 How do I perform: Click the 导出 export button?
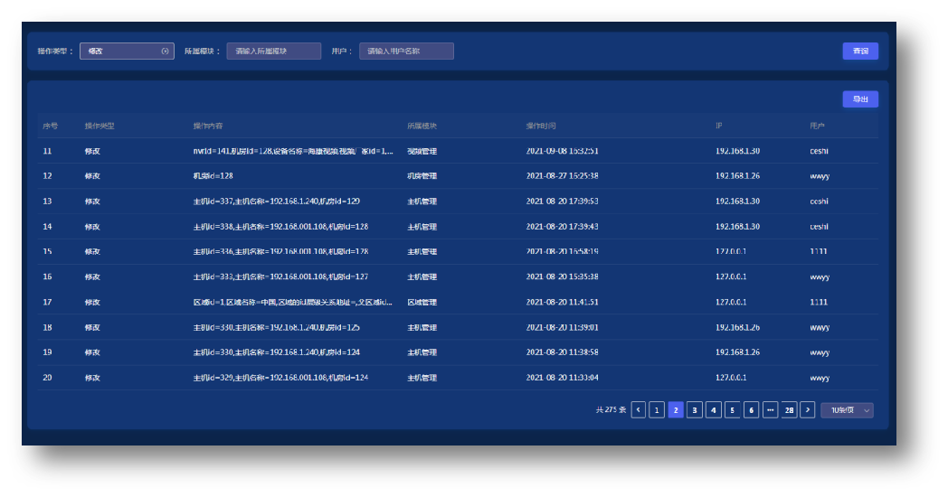[859, 99]
